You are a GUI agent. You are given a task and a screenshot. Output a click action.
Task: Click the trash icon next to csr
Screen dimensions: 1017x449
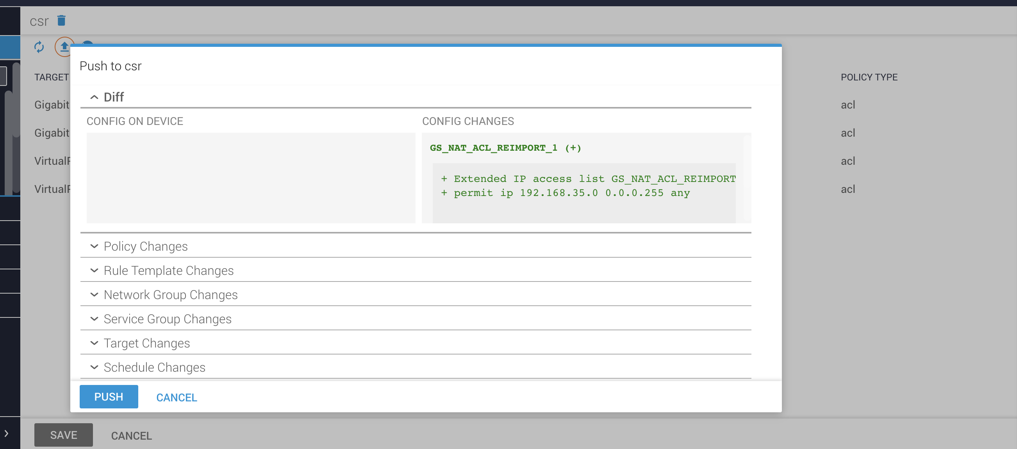[x=61, y=20]
